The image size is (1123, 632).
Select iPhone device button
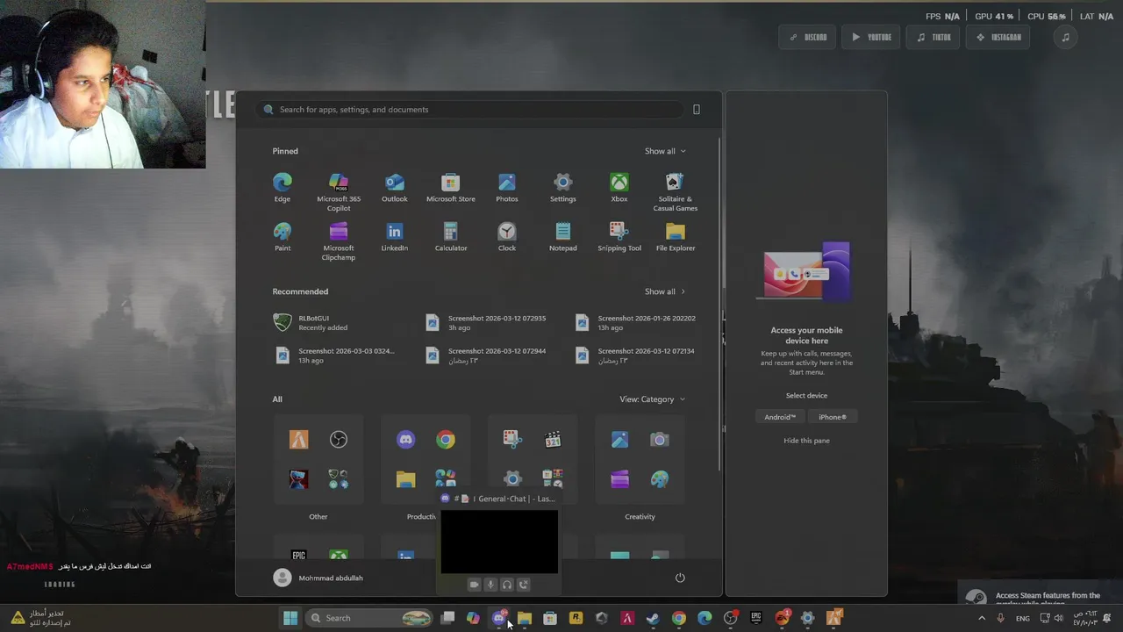[833, 417]
